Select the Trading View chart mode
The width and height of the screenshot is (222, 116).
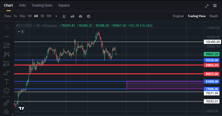197,16
